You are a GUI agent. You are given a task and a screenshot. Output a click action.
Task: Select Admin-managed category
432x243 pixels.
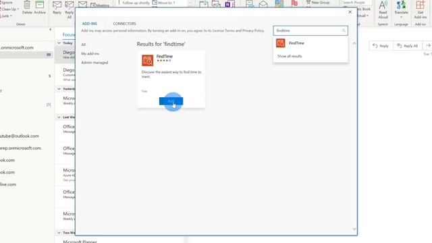pyautogui.click(x=94, y=63)
